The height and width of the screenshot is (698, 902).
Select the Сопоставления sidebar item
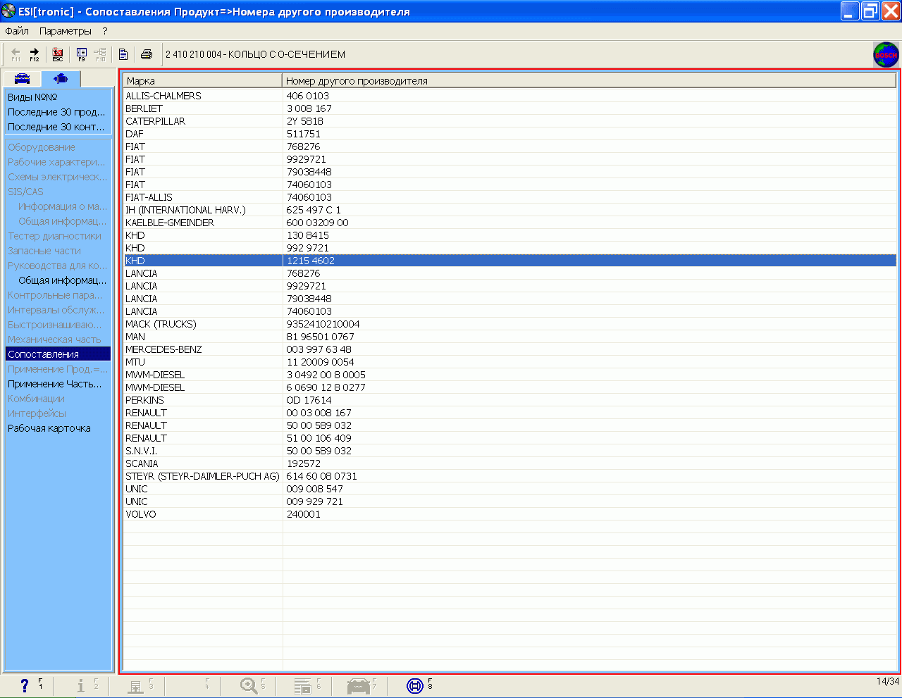(58, 354)
